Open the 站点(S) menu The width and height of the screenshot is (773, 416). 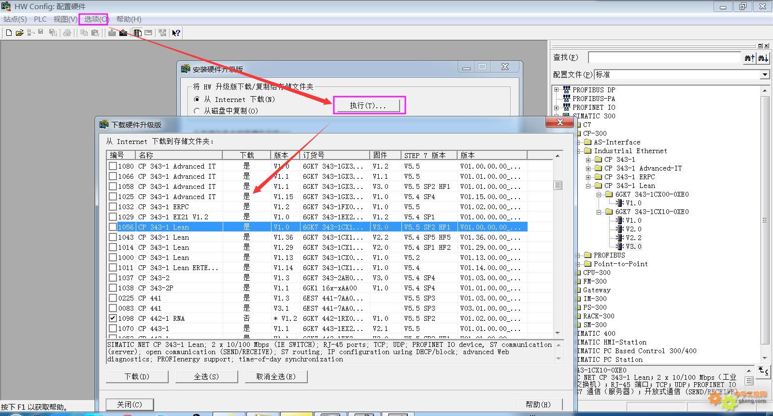[x=15, y=19]
